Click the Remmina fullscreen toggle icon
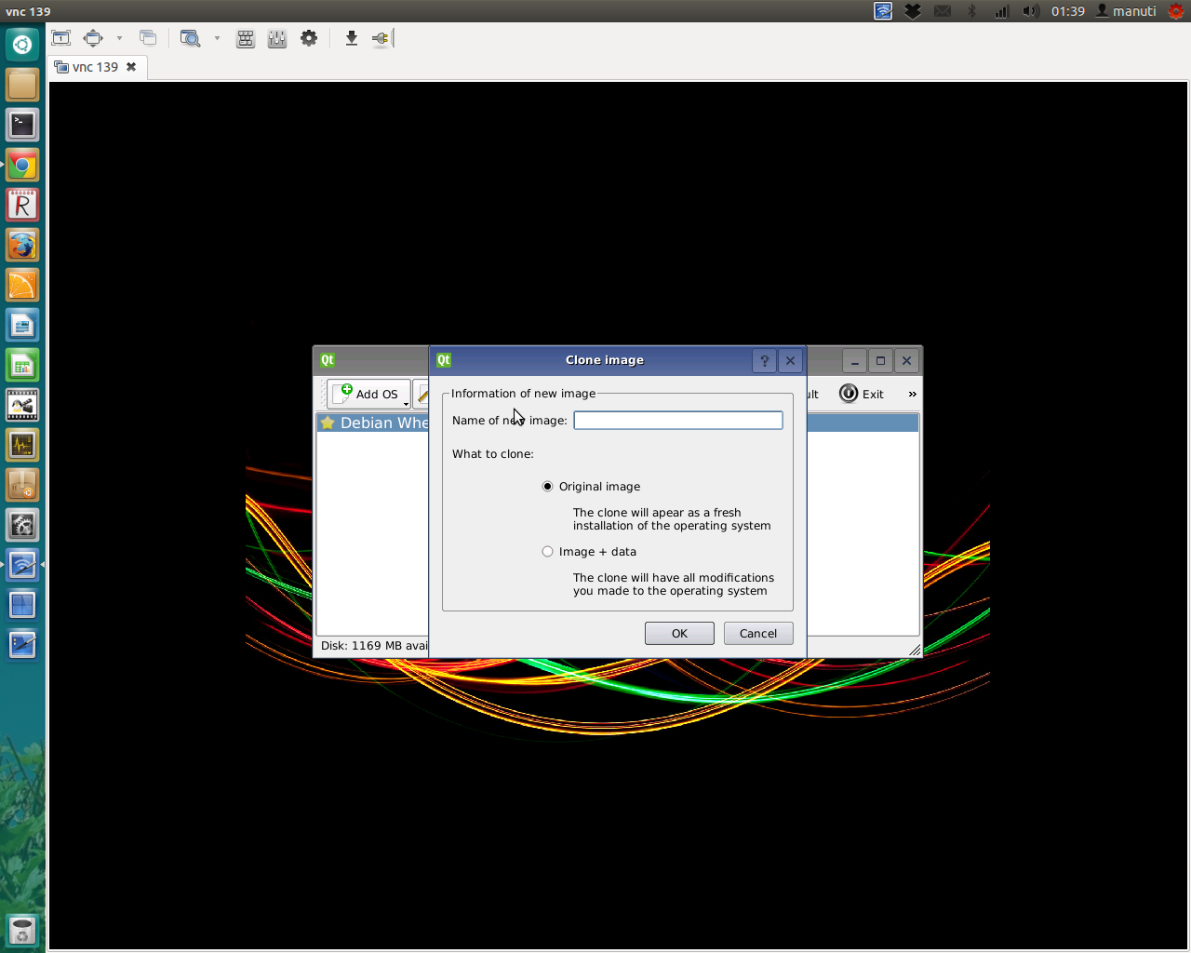This screenshot has height=953, width=1191. (x=61, y=38)
